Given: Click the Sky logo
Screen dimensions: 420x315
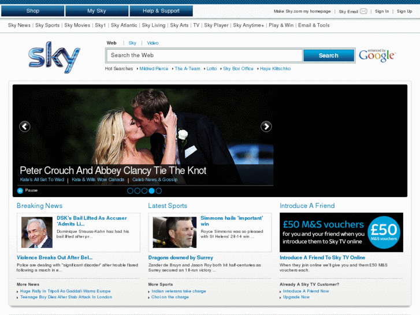Looking at the screenshot, I should (54, 57).
